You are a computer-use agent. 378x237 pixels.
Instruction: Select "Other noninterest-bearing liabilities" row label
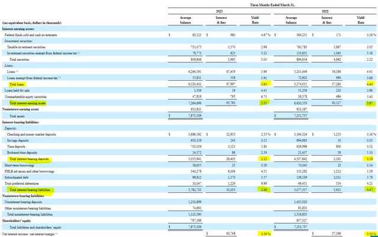(x=28, y=208)
